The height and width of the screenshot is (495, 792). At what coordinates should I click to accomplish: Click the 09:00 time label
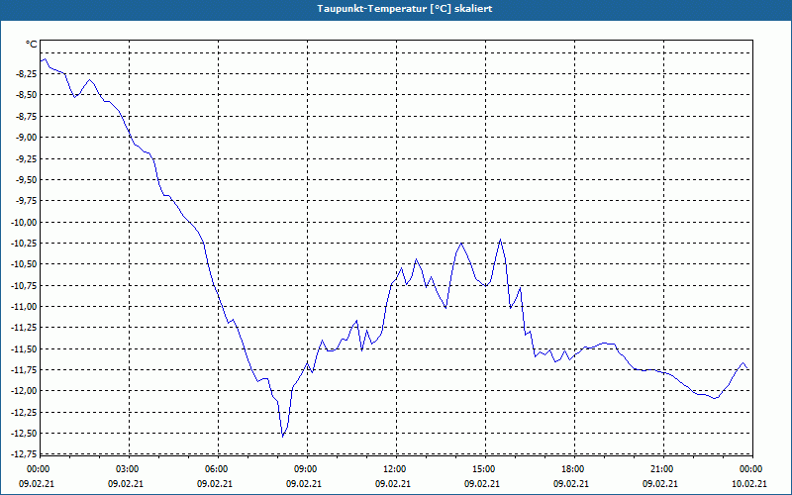coord(307,469)
